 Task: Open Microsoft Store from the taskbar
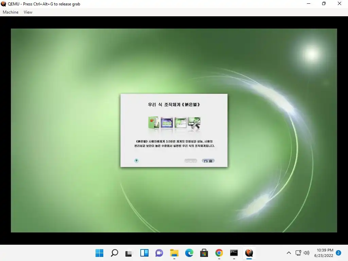click(x=204, y=253)
